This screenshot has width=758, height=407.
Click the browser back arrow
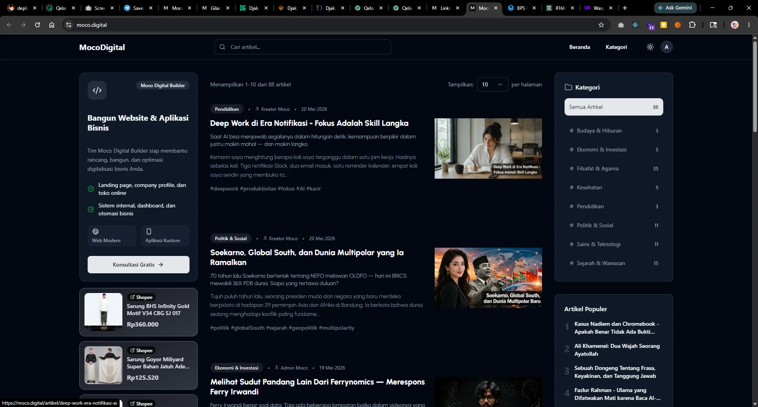point(9,25)
